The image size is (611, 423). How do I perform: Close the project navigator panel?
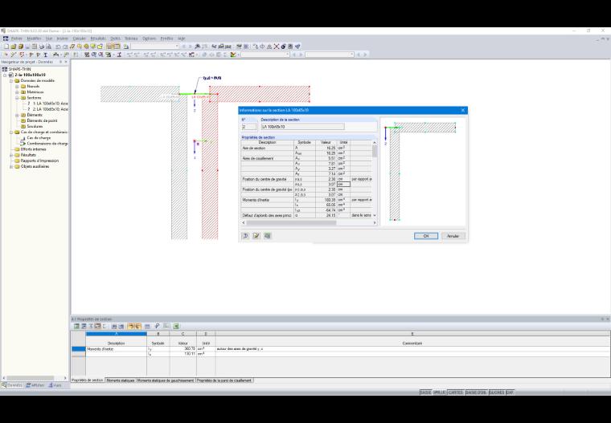[65, 62]
